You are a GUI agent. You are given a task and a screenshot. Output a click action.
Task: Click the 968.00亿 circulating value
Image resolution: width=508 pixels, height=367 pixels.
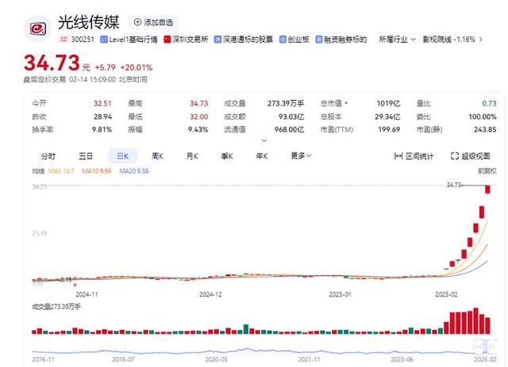[x=289, y=129]
